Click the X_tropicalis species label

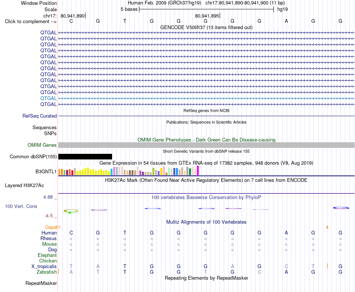(x=44, y=267)
